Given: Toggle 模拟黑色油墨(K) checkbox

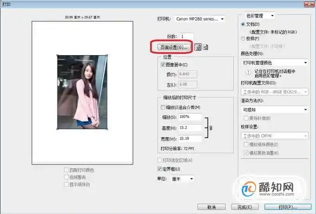Looking at the screenshot, I should pyautogui.click(x=246, y=153).
